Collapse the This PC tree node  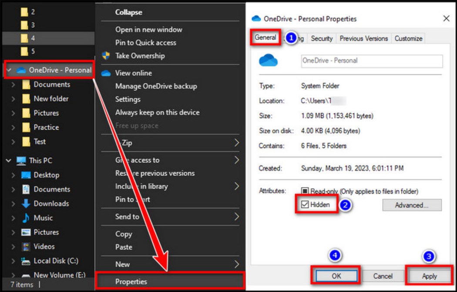pos(9,161)
